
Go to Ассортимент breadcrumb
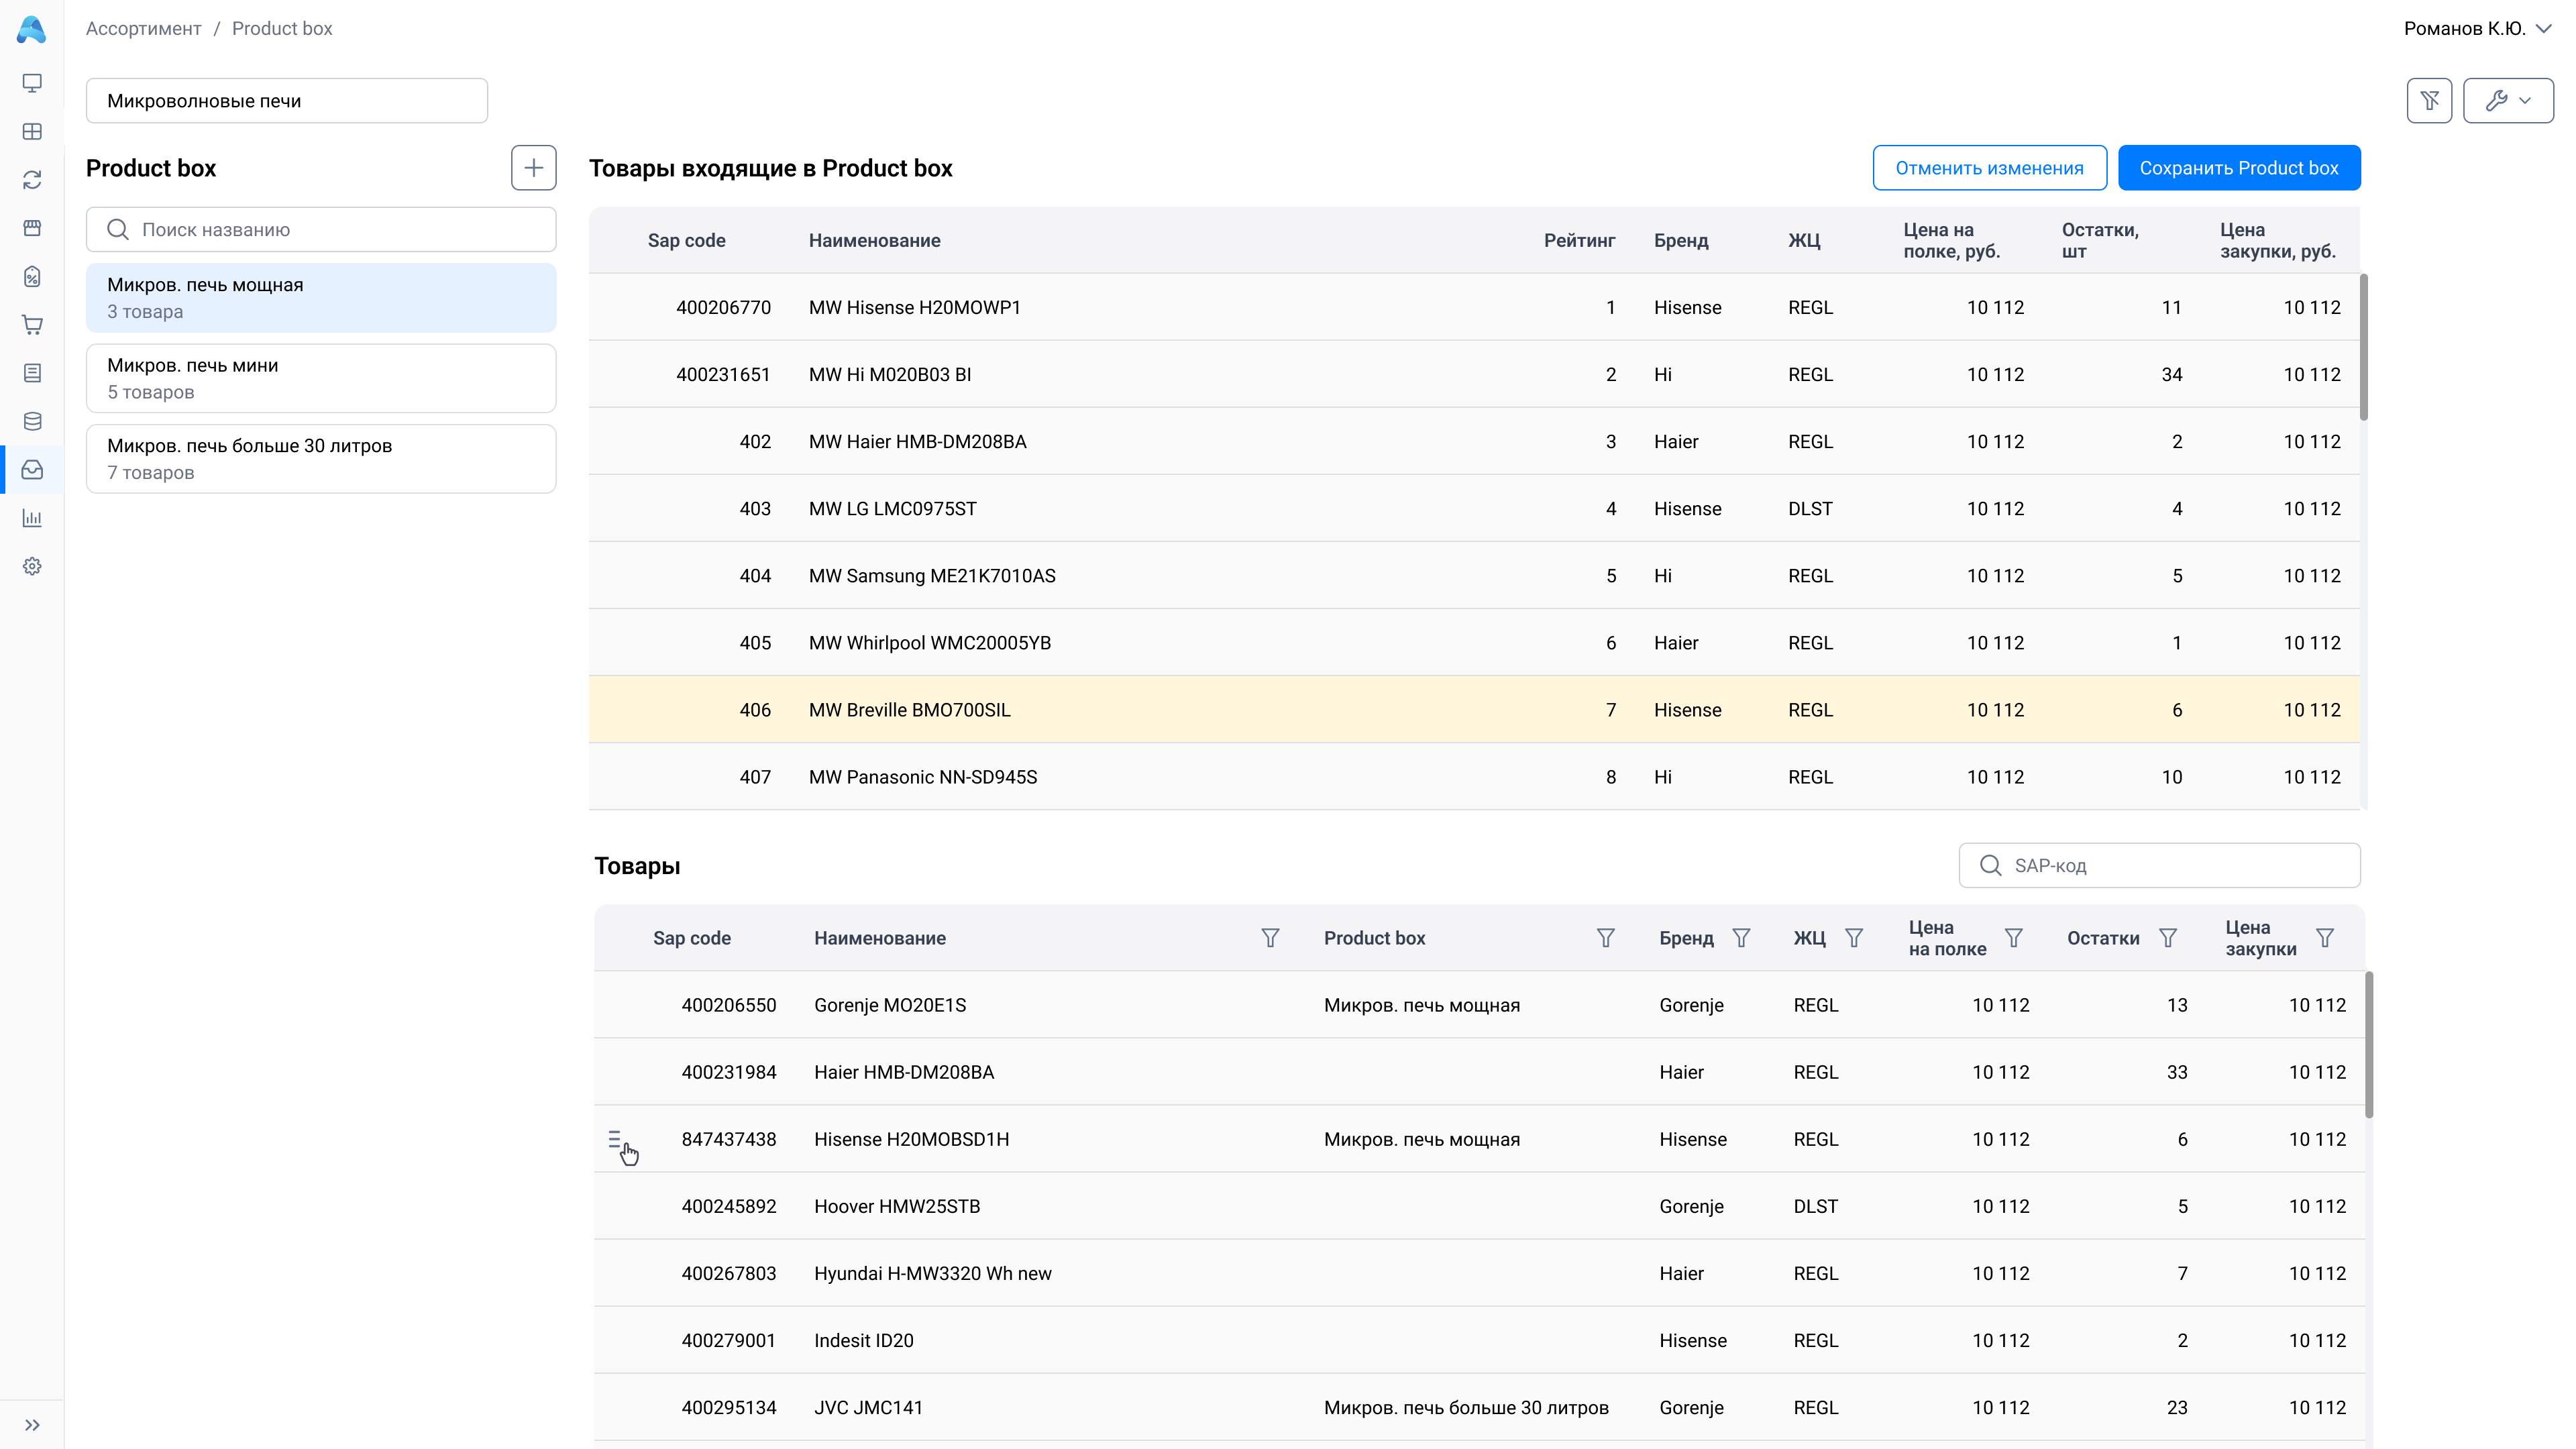point(143,29)
